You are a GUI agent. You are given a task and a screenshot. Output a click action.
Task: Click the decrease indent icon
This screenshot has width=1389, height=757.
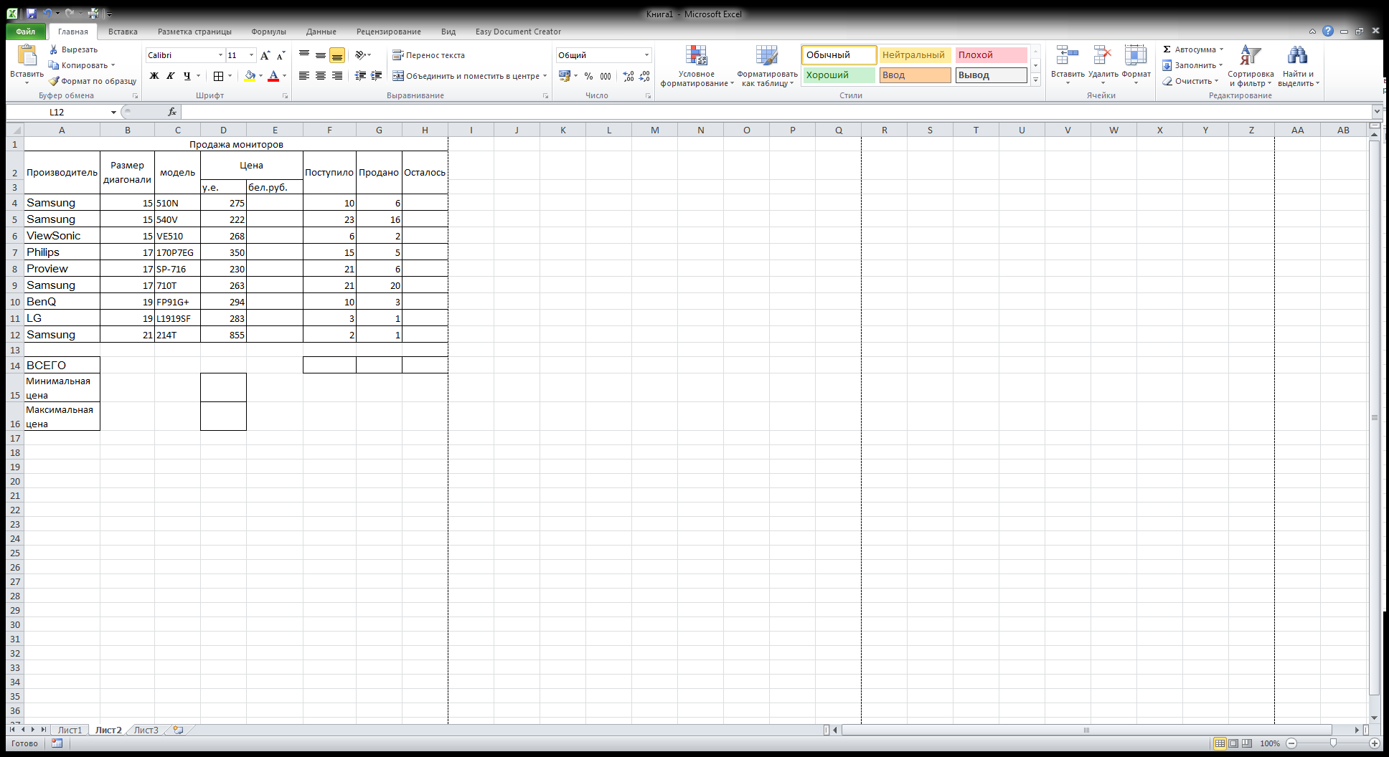point(360,76)
